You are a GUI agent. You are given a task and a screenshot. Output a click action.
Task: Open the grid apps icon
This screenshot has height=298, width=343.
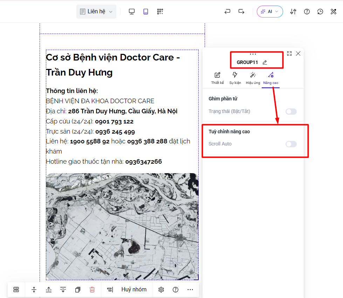(160, 12)
